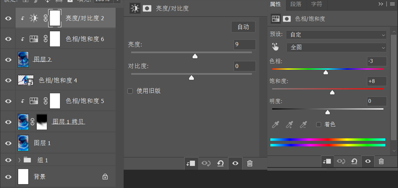This screenshot has height=188, width=398.
Task: View previous state in Brightness/Contrast panel footer
Action: pyautogui.click(x=206, y=163)
